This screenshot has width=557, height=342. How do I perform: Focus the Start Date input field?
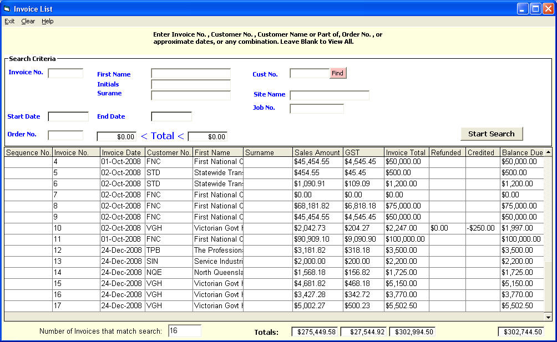click(x=68, y=116)
